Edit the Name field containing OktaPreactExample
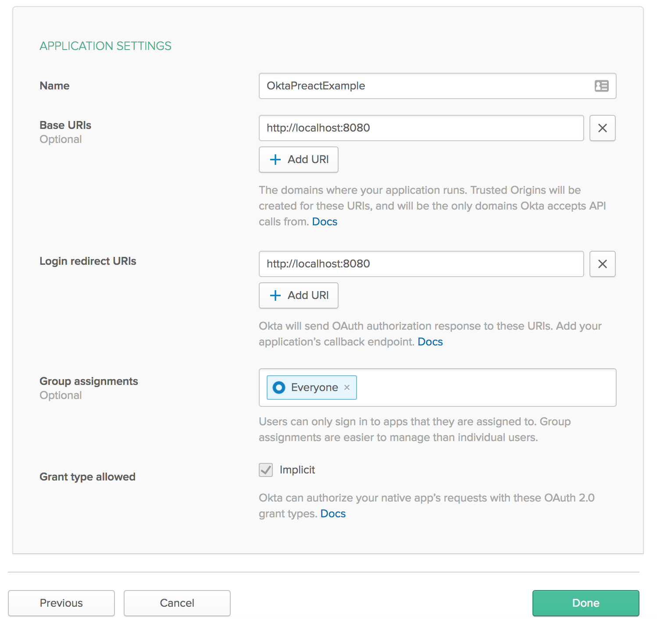The height and width of the screenshot is (619, 657). tap(421, 86)
